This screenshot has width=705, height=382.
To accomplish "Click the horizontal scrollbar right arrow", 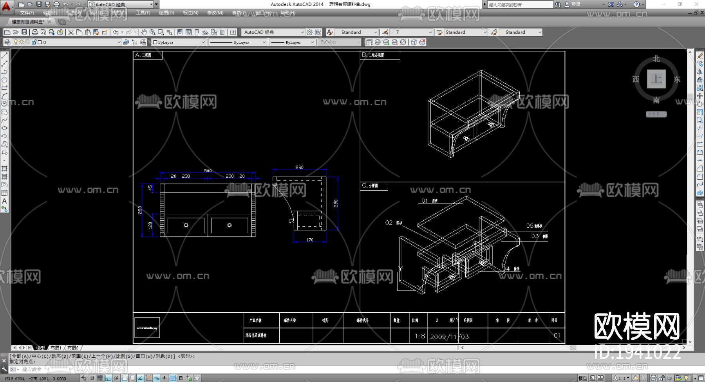I will pos(684,348).
